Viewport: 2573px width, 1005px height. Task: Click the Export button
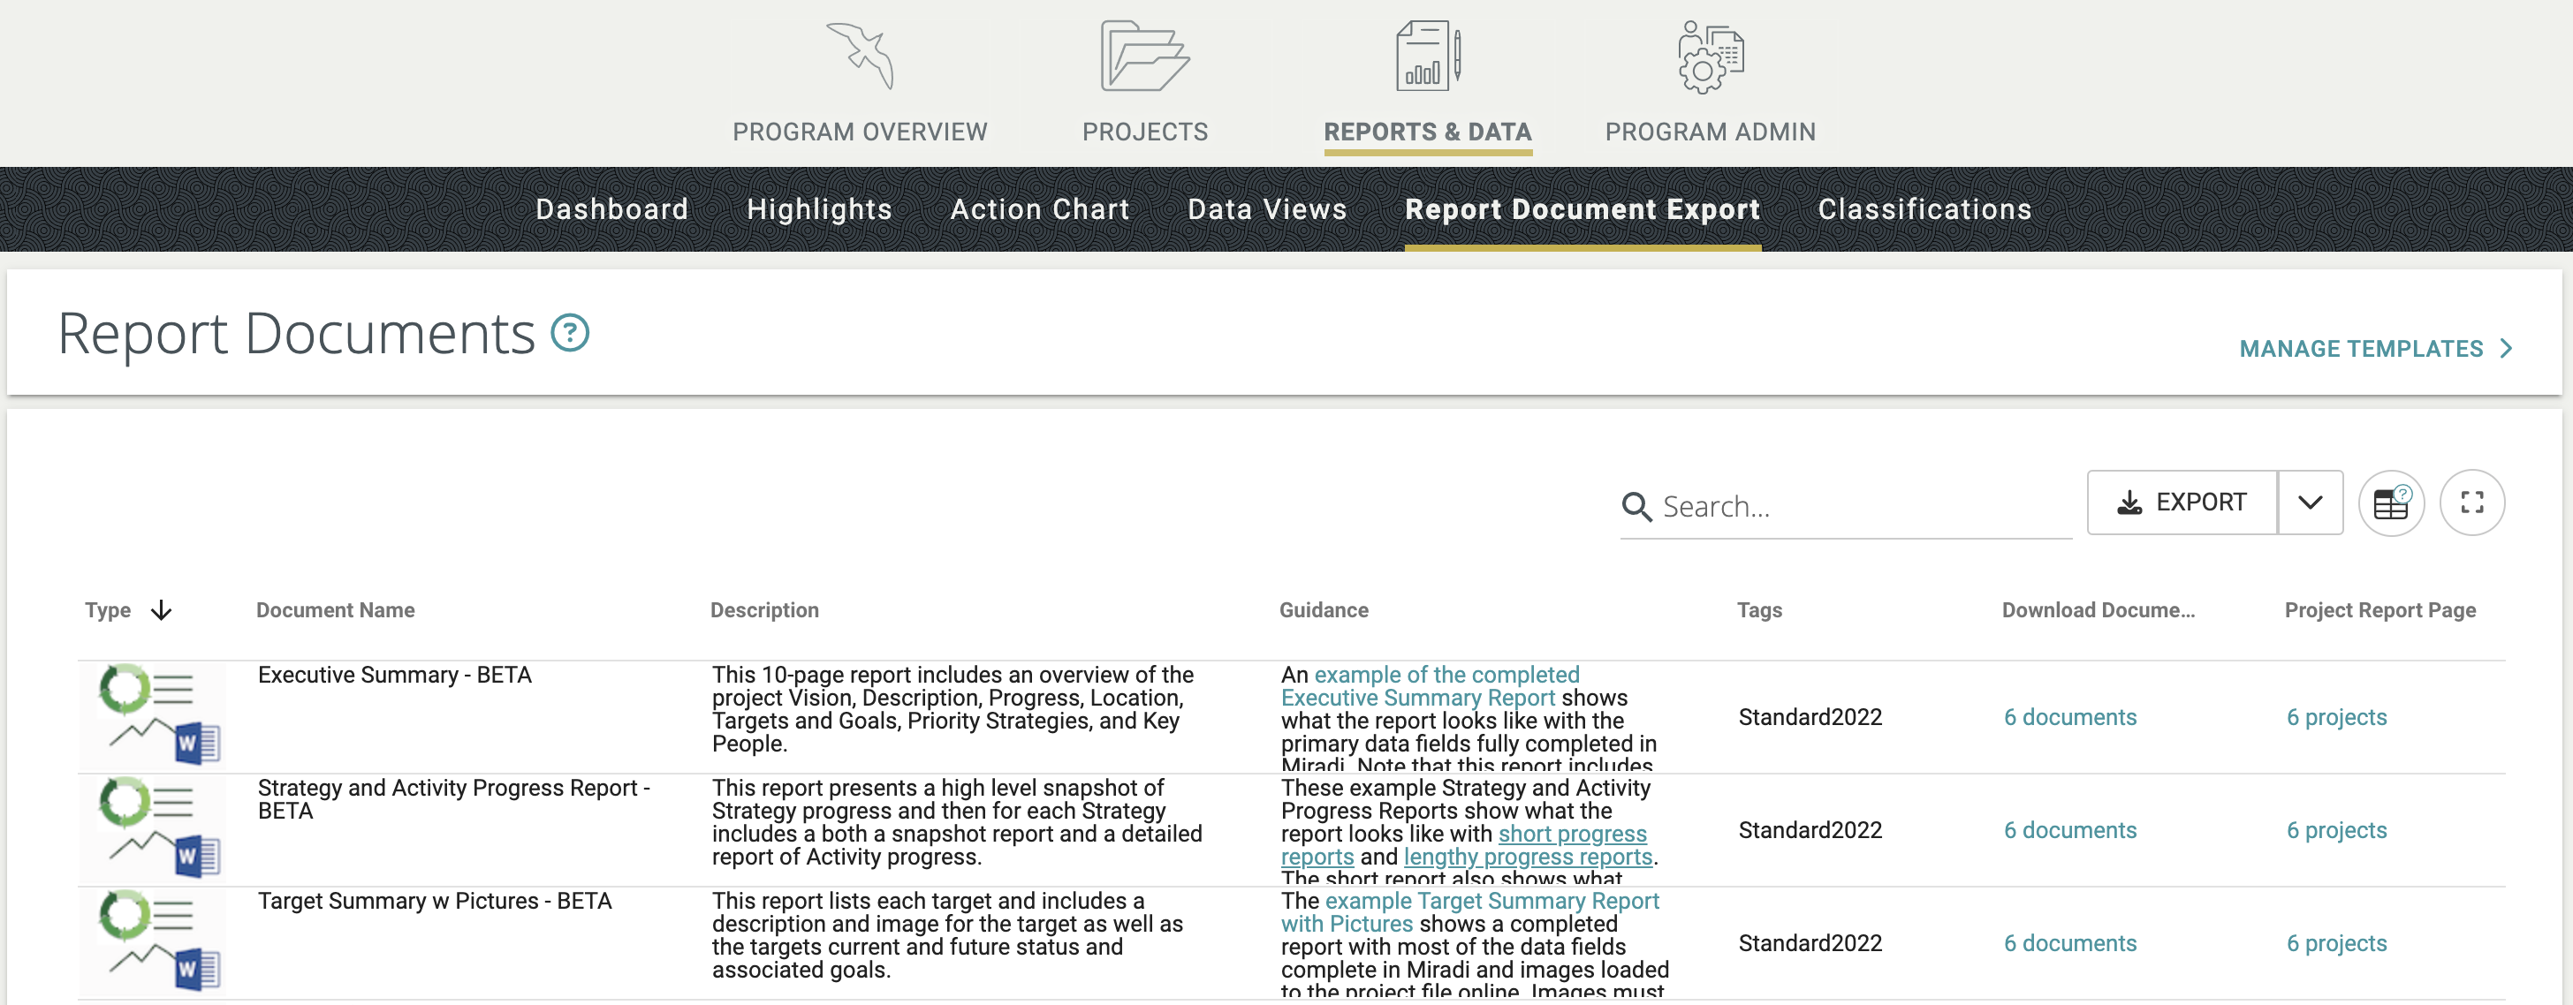click(2182, 502)
